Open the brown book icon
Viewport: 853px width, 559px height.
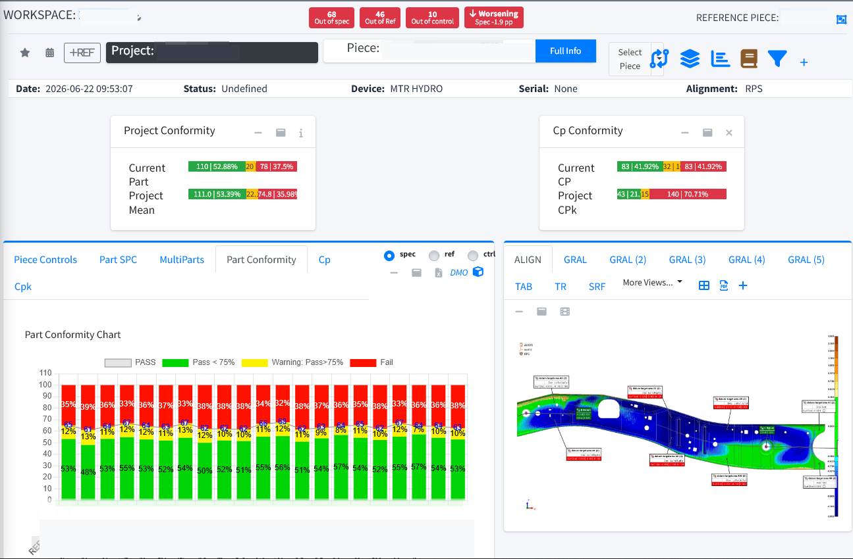pos(749,59)
